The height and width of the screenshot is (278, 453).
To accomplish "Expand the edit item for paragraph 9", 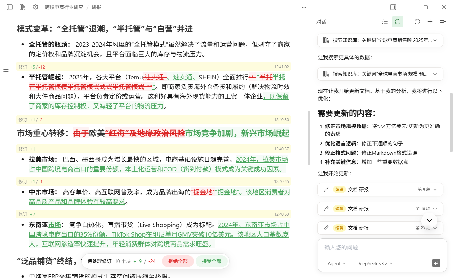I will click(435, 190).
